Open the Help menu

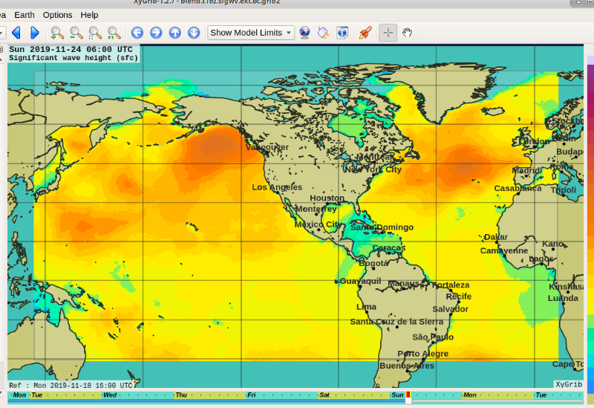(89, 15)
